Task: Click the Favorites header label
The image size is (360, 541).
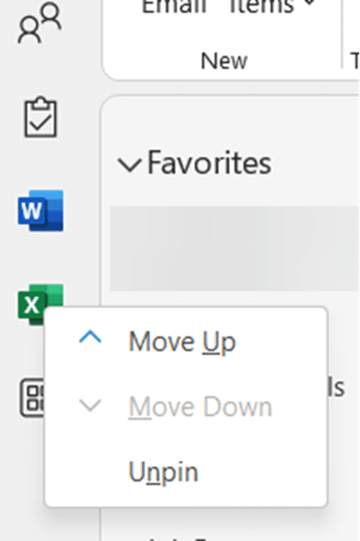Action: [x=209, y=162]
